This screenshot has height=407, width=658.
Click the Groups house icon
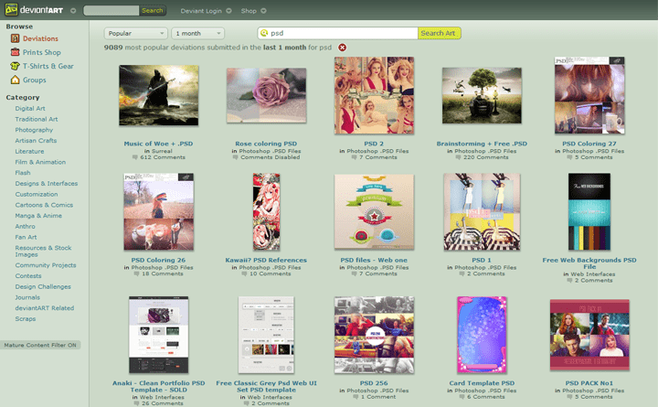tap(16, 80)
